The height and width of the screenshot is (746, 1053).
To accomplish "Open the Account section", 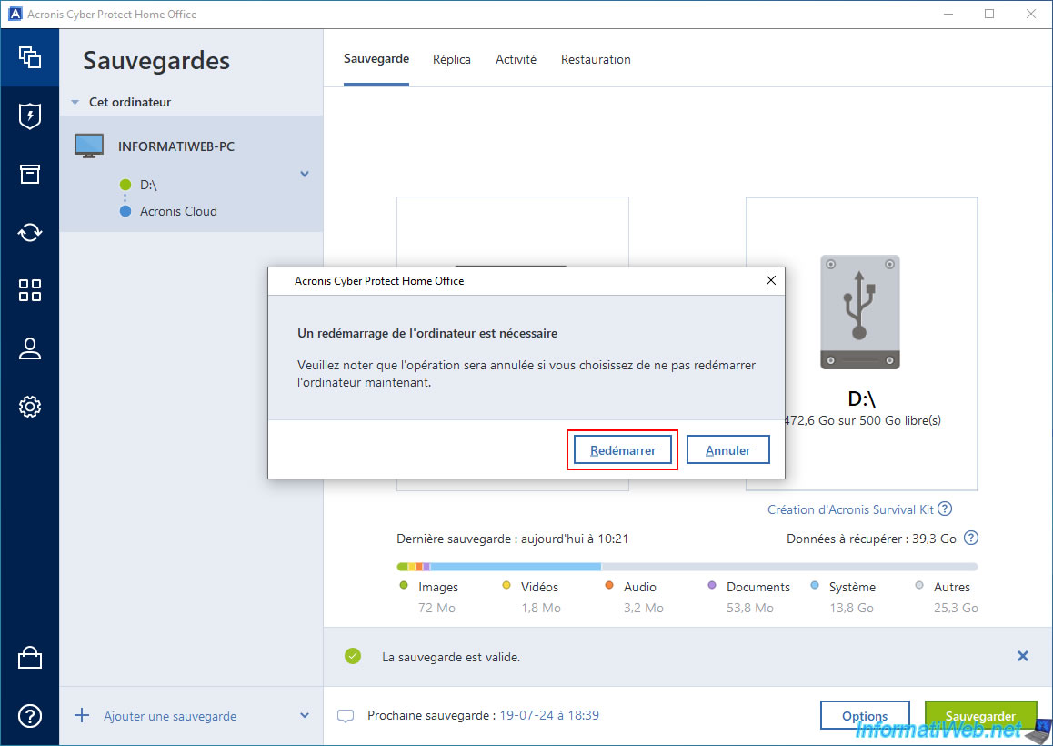I will click(29, 348).
